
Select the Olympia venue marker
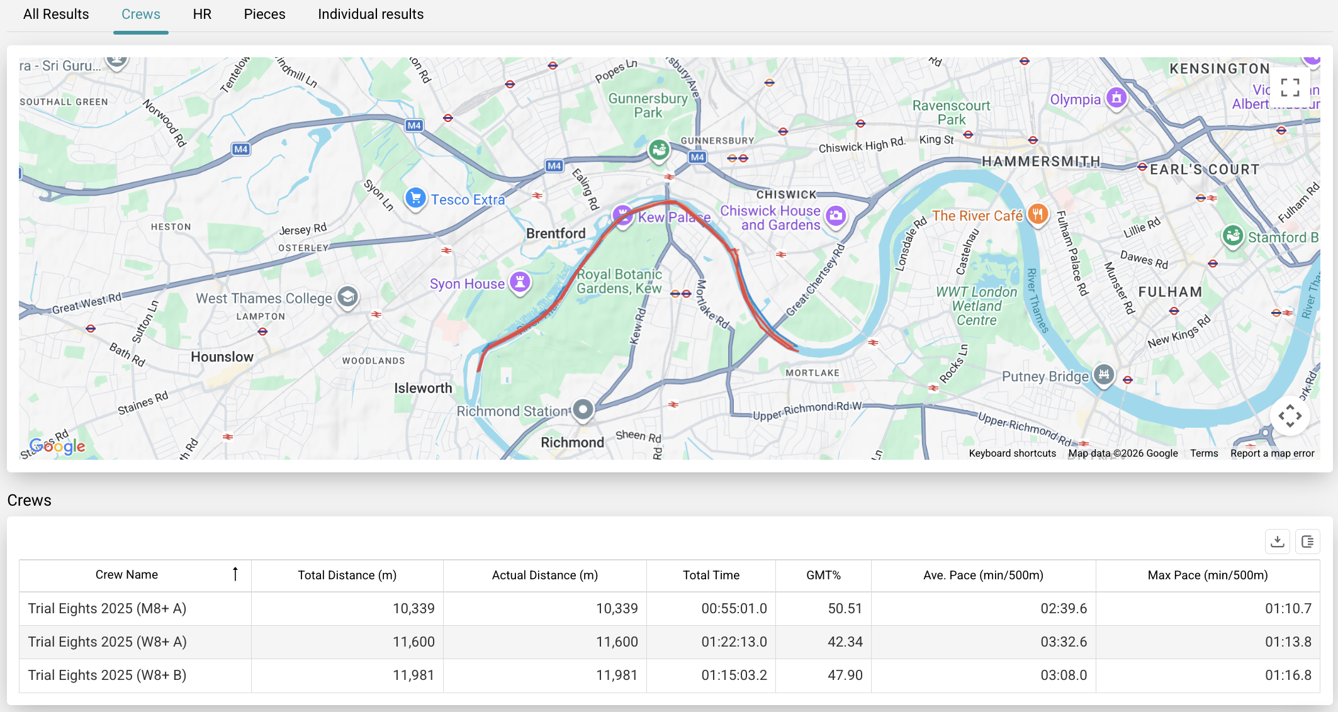(x=1116, y=98)
